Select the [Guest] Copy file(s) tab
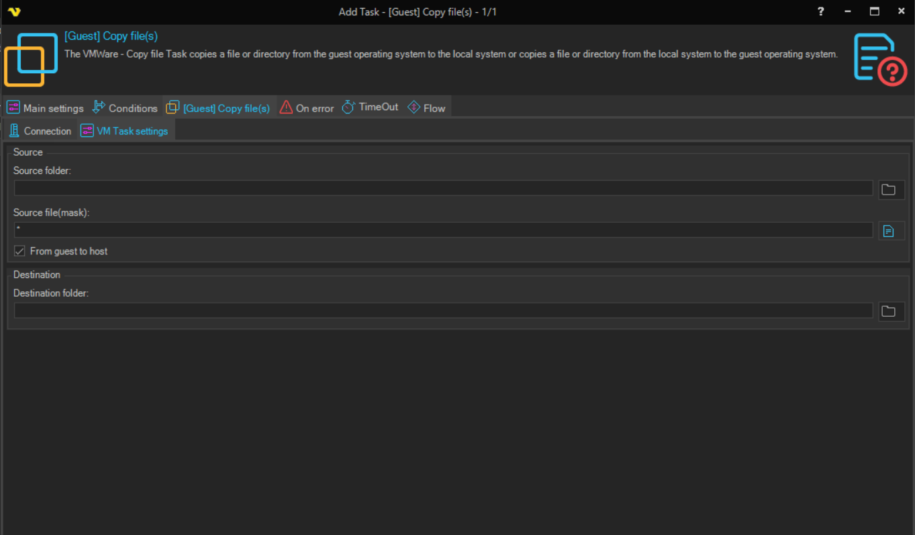The width and height of the screenshot is (915, 535). [219, 108]
